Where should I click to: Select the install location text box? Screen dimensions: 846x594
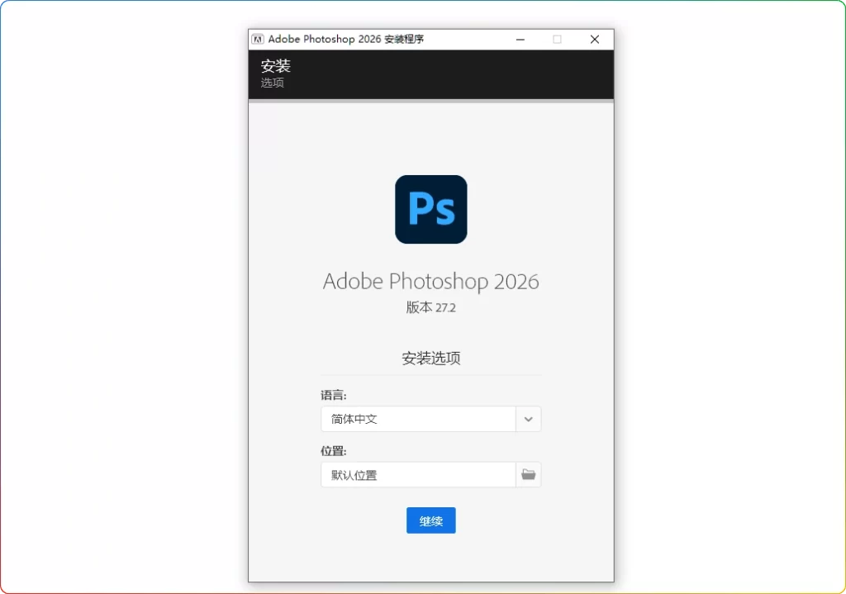[417, 474]
